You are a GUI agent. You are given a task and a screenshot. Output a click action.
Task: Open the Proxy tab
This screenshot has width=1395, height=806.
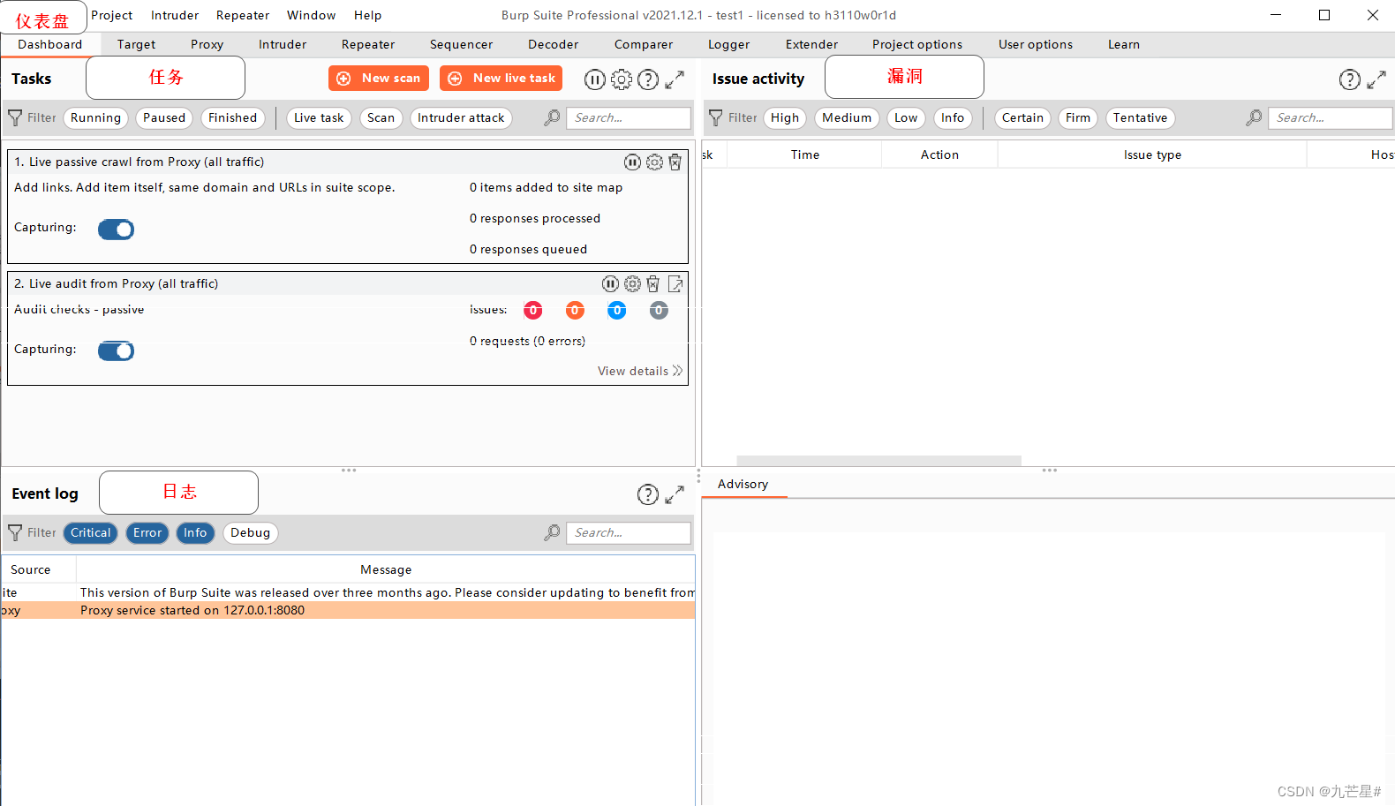coord(207,44)
